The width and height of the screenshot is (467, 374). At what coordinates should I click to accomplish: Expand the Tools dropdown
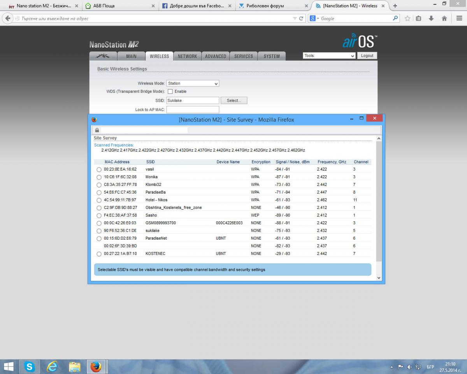coord(329,56)
